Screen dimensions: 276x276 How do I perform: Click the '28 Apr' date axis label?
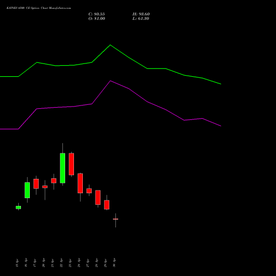pyautogui.click(x=97, y=263)
